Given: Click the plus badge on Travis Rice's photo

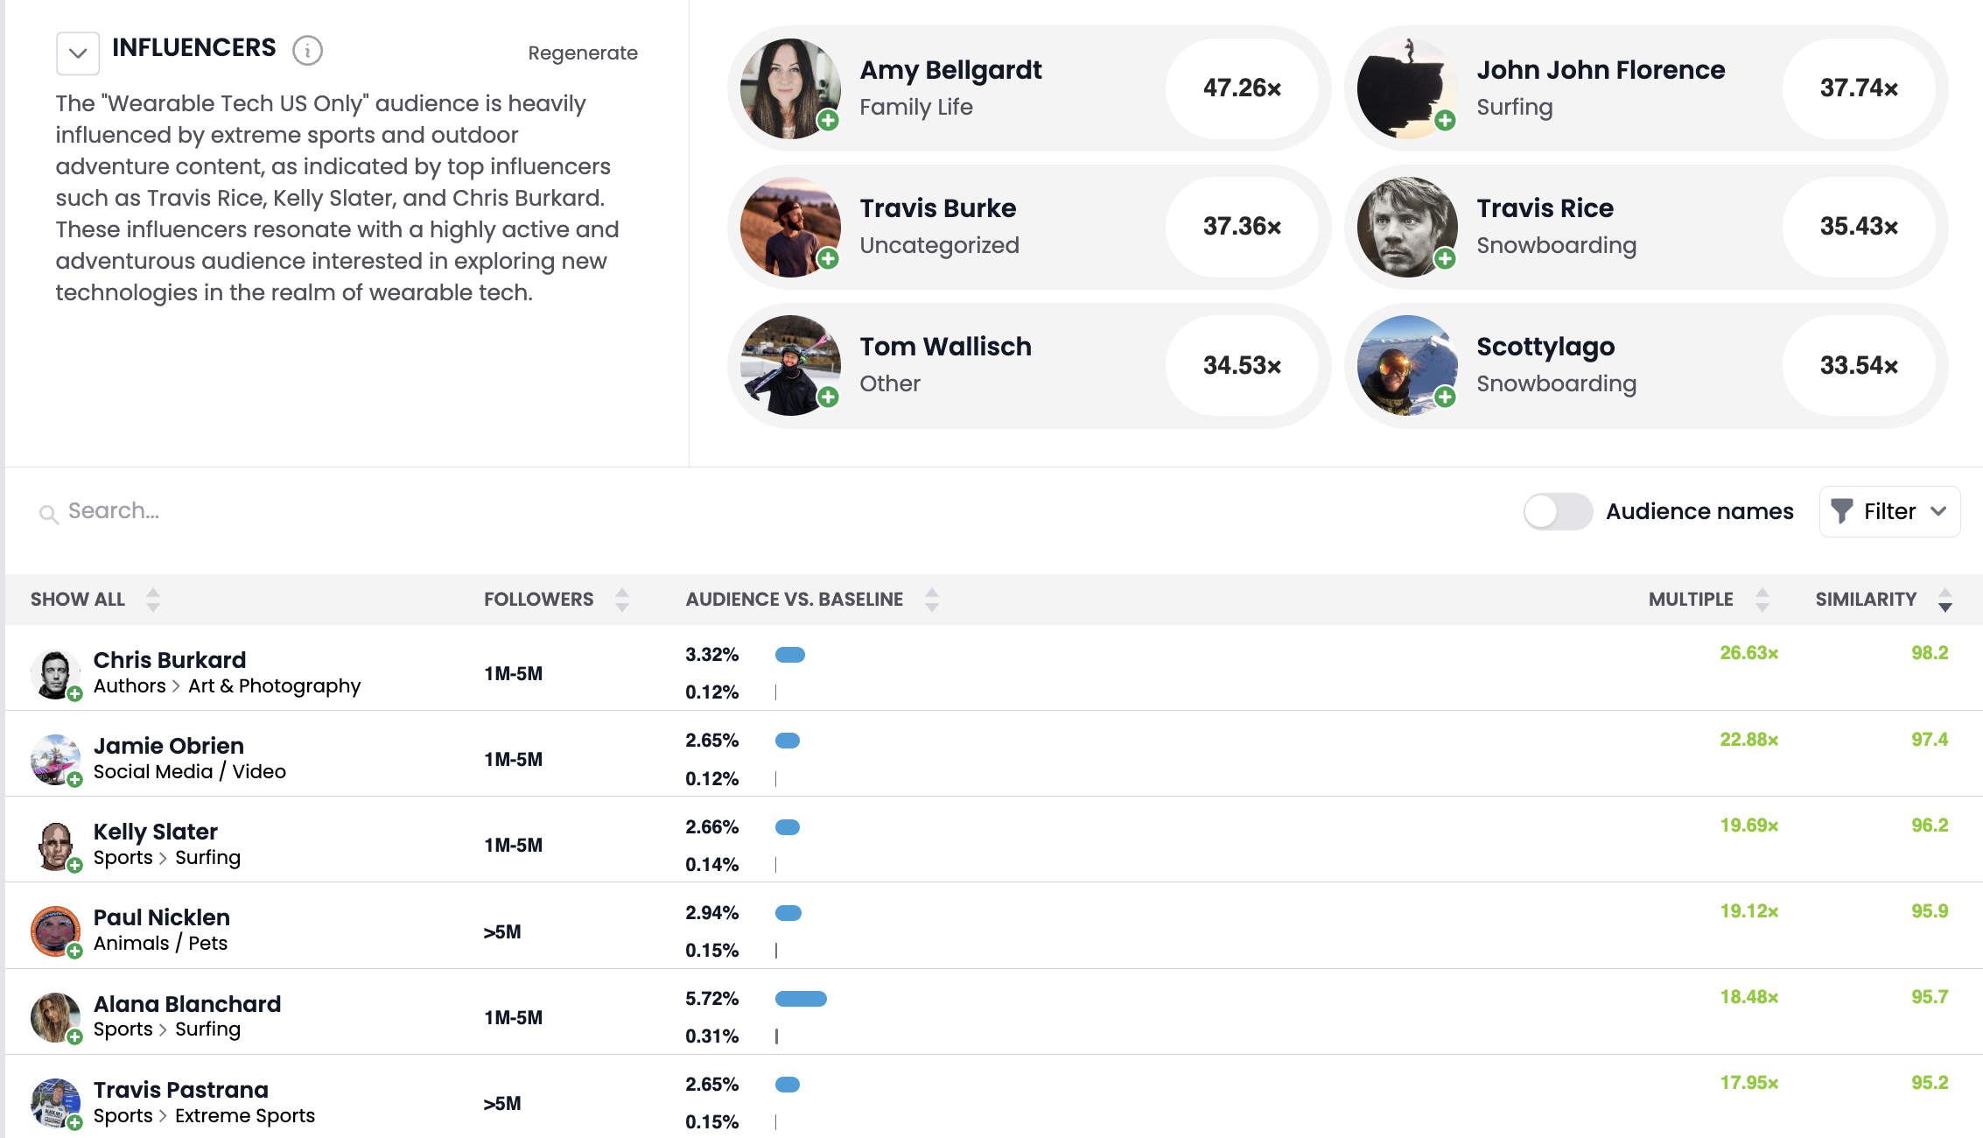Looking at the screenshot, I should pyautogui.click(x=1445, y=259).
